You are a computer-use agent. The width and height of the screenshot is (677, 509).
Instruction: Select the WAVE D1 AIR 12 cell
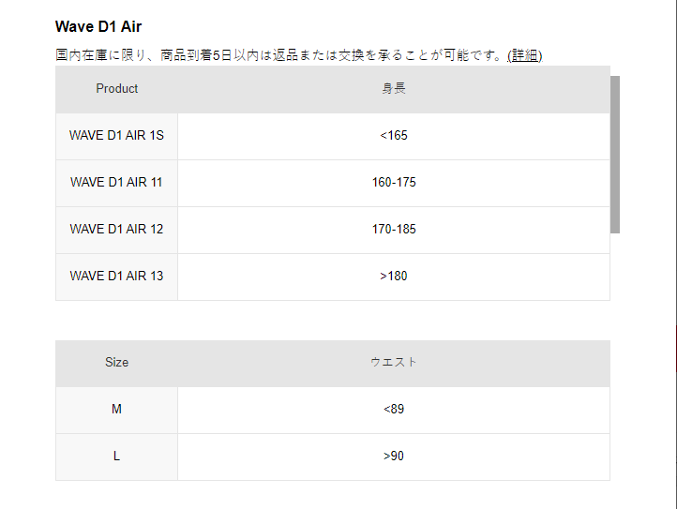pos(116,230)
